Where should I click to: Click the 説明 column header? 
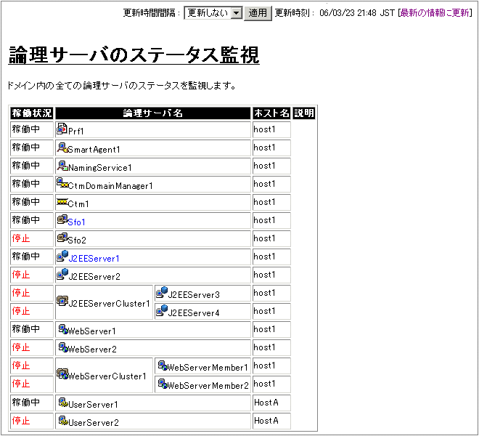tap(303, 113)
